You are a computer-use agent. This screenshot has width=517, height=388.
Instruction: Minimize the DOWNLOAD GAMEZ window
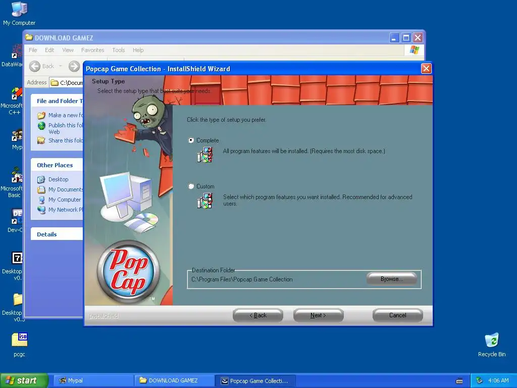(x=394, y=37)
